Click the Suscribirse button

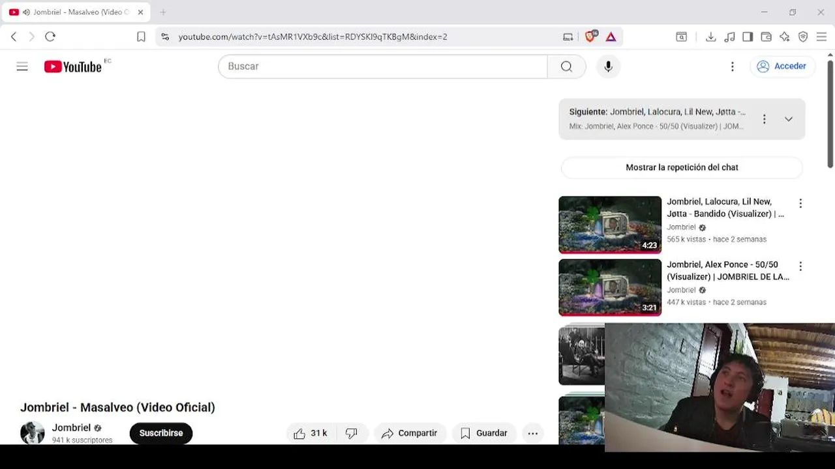tap(161, 433)
